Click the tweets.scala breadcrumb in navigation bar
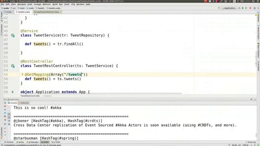The width and height of the screenshot is (260, 146). pos(53,8)
